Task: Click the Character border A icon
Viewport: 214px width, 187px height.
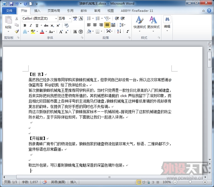Action: (81, 18)
